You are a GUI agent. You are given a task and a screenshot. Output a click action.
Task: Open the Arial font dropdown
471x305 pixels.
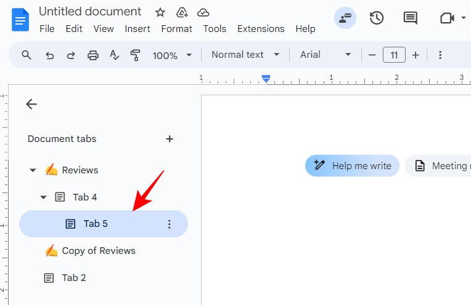click(326, 55)
